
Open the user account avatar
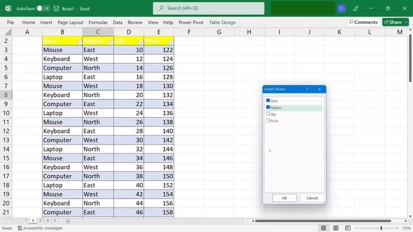point(341,8)
